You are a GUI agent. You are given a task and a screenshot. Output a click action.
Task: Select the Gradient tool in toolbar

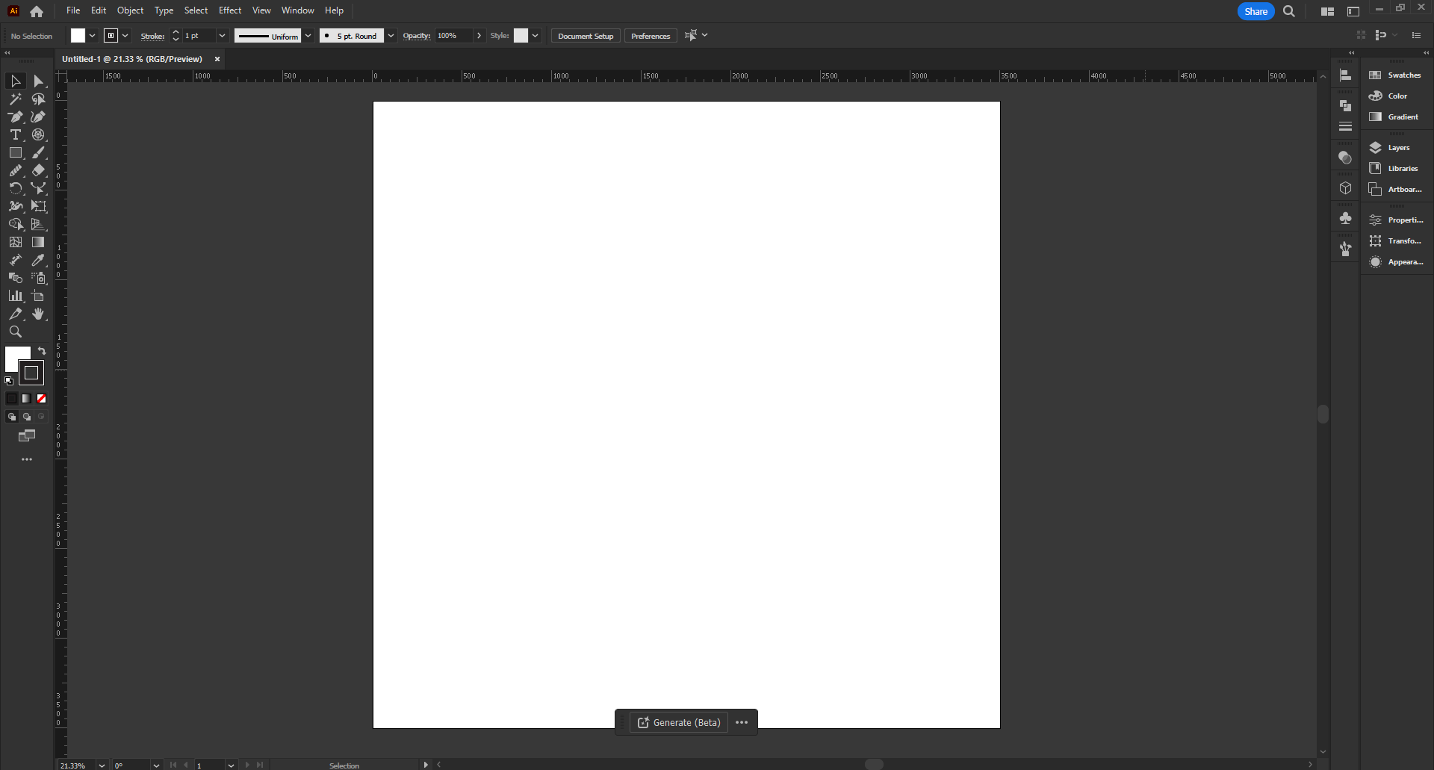[38, 242]
